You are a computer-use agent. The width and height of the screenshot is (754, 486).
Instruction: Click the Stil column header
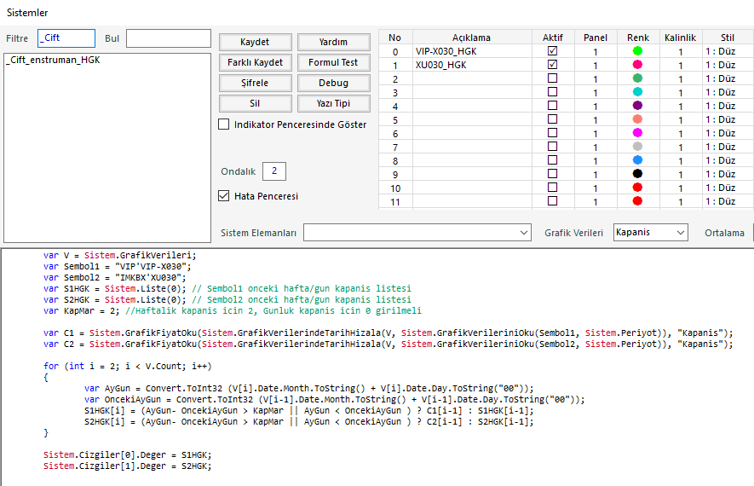[x=728, y=38]
